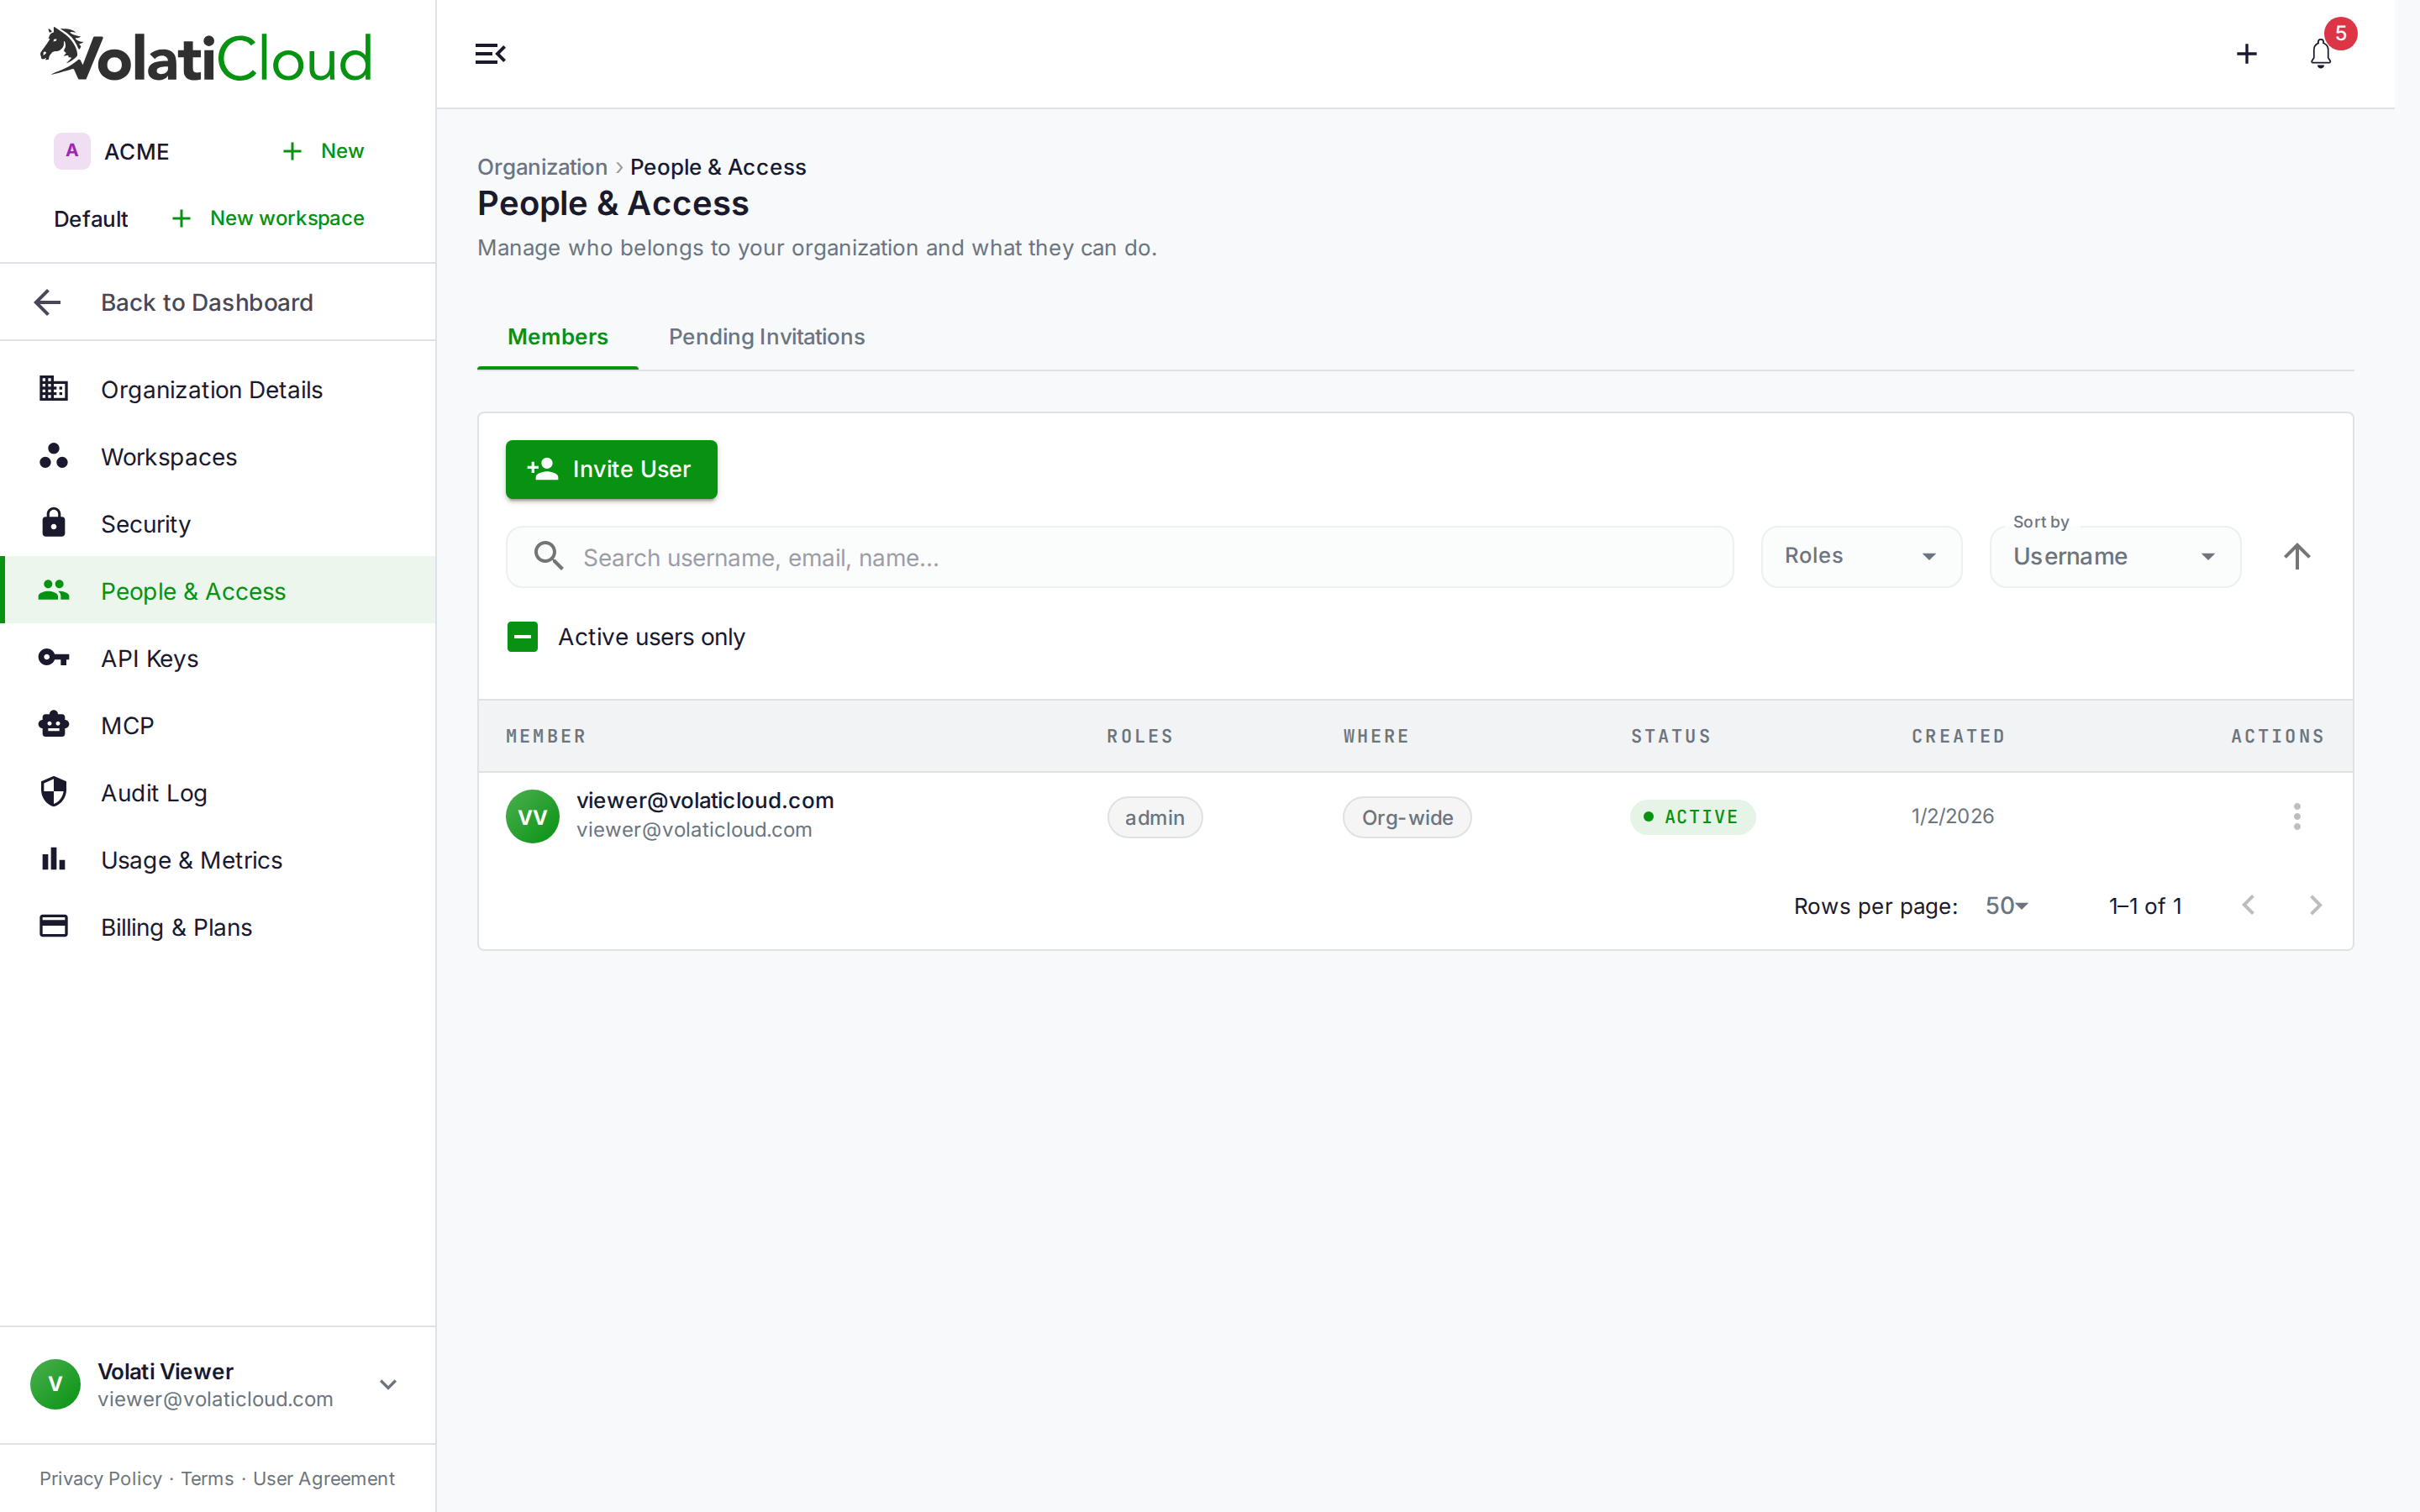
Task: Click the admin role chip
Action: point(1154,817)
